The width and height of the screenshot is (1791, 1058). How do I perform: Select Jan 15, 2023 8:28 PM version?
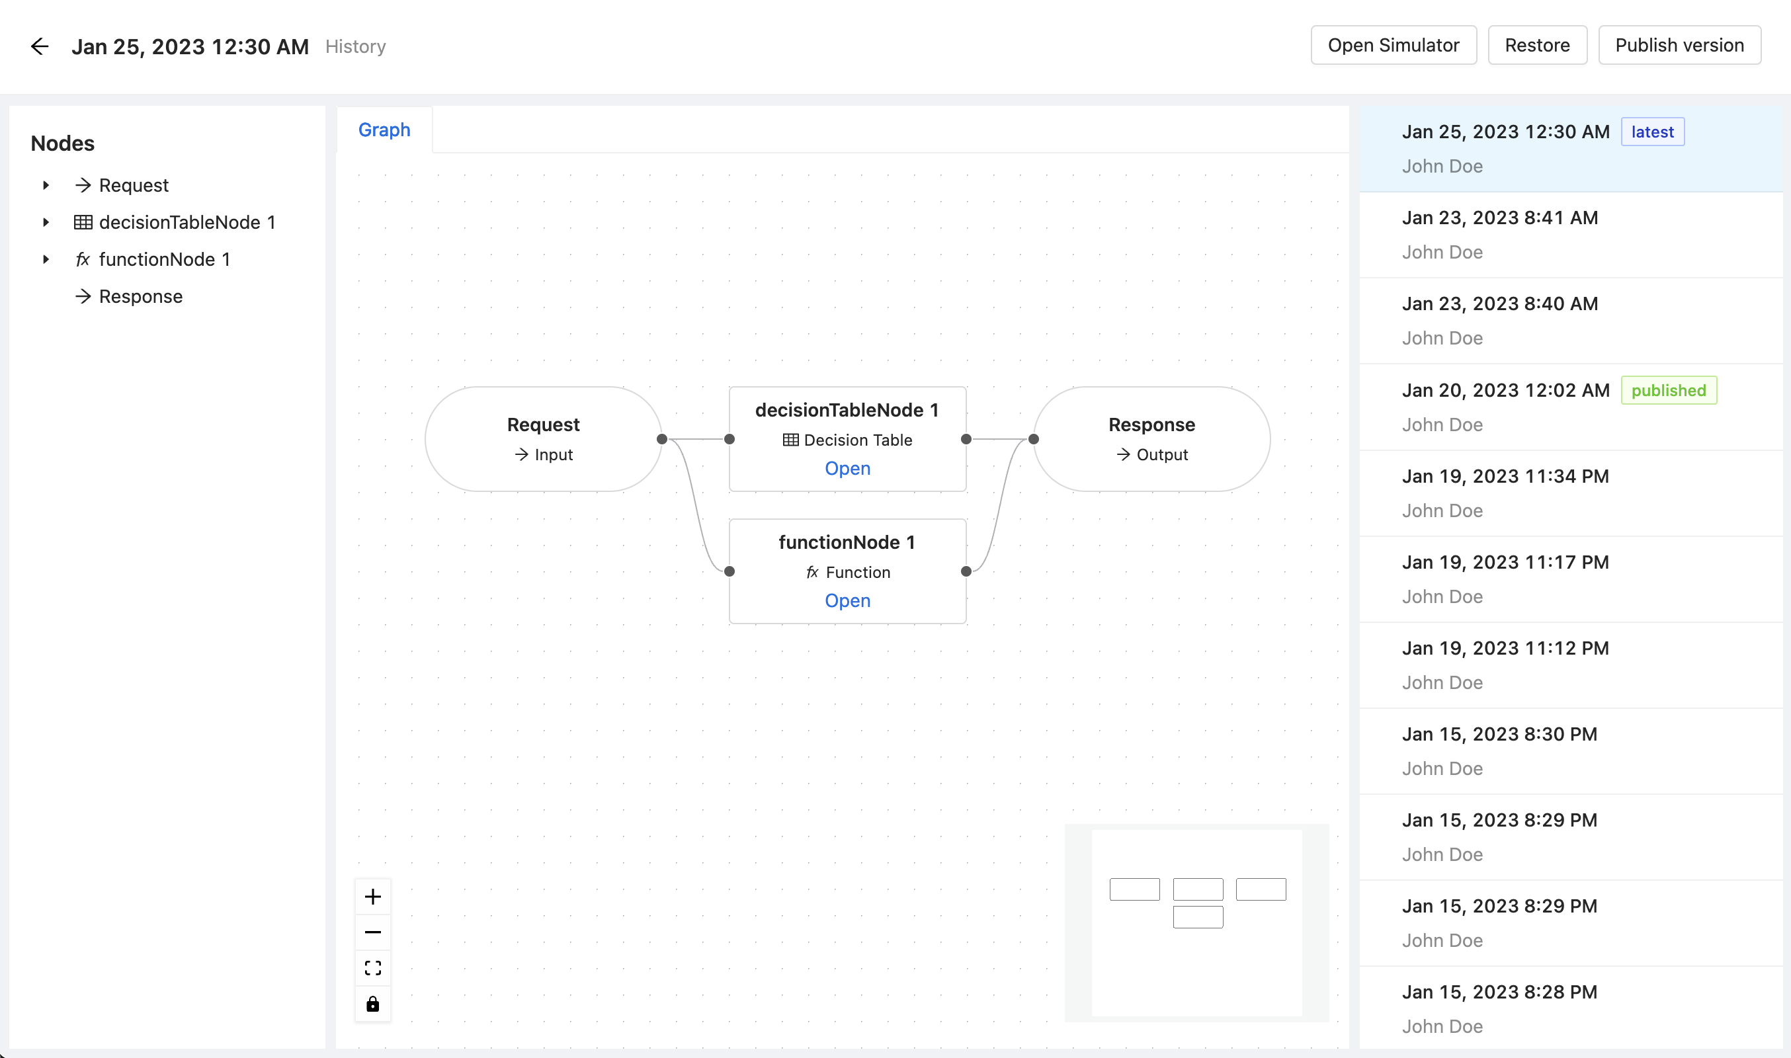click(1571, 1009)
